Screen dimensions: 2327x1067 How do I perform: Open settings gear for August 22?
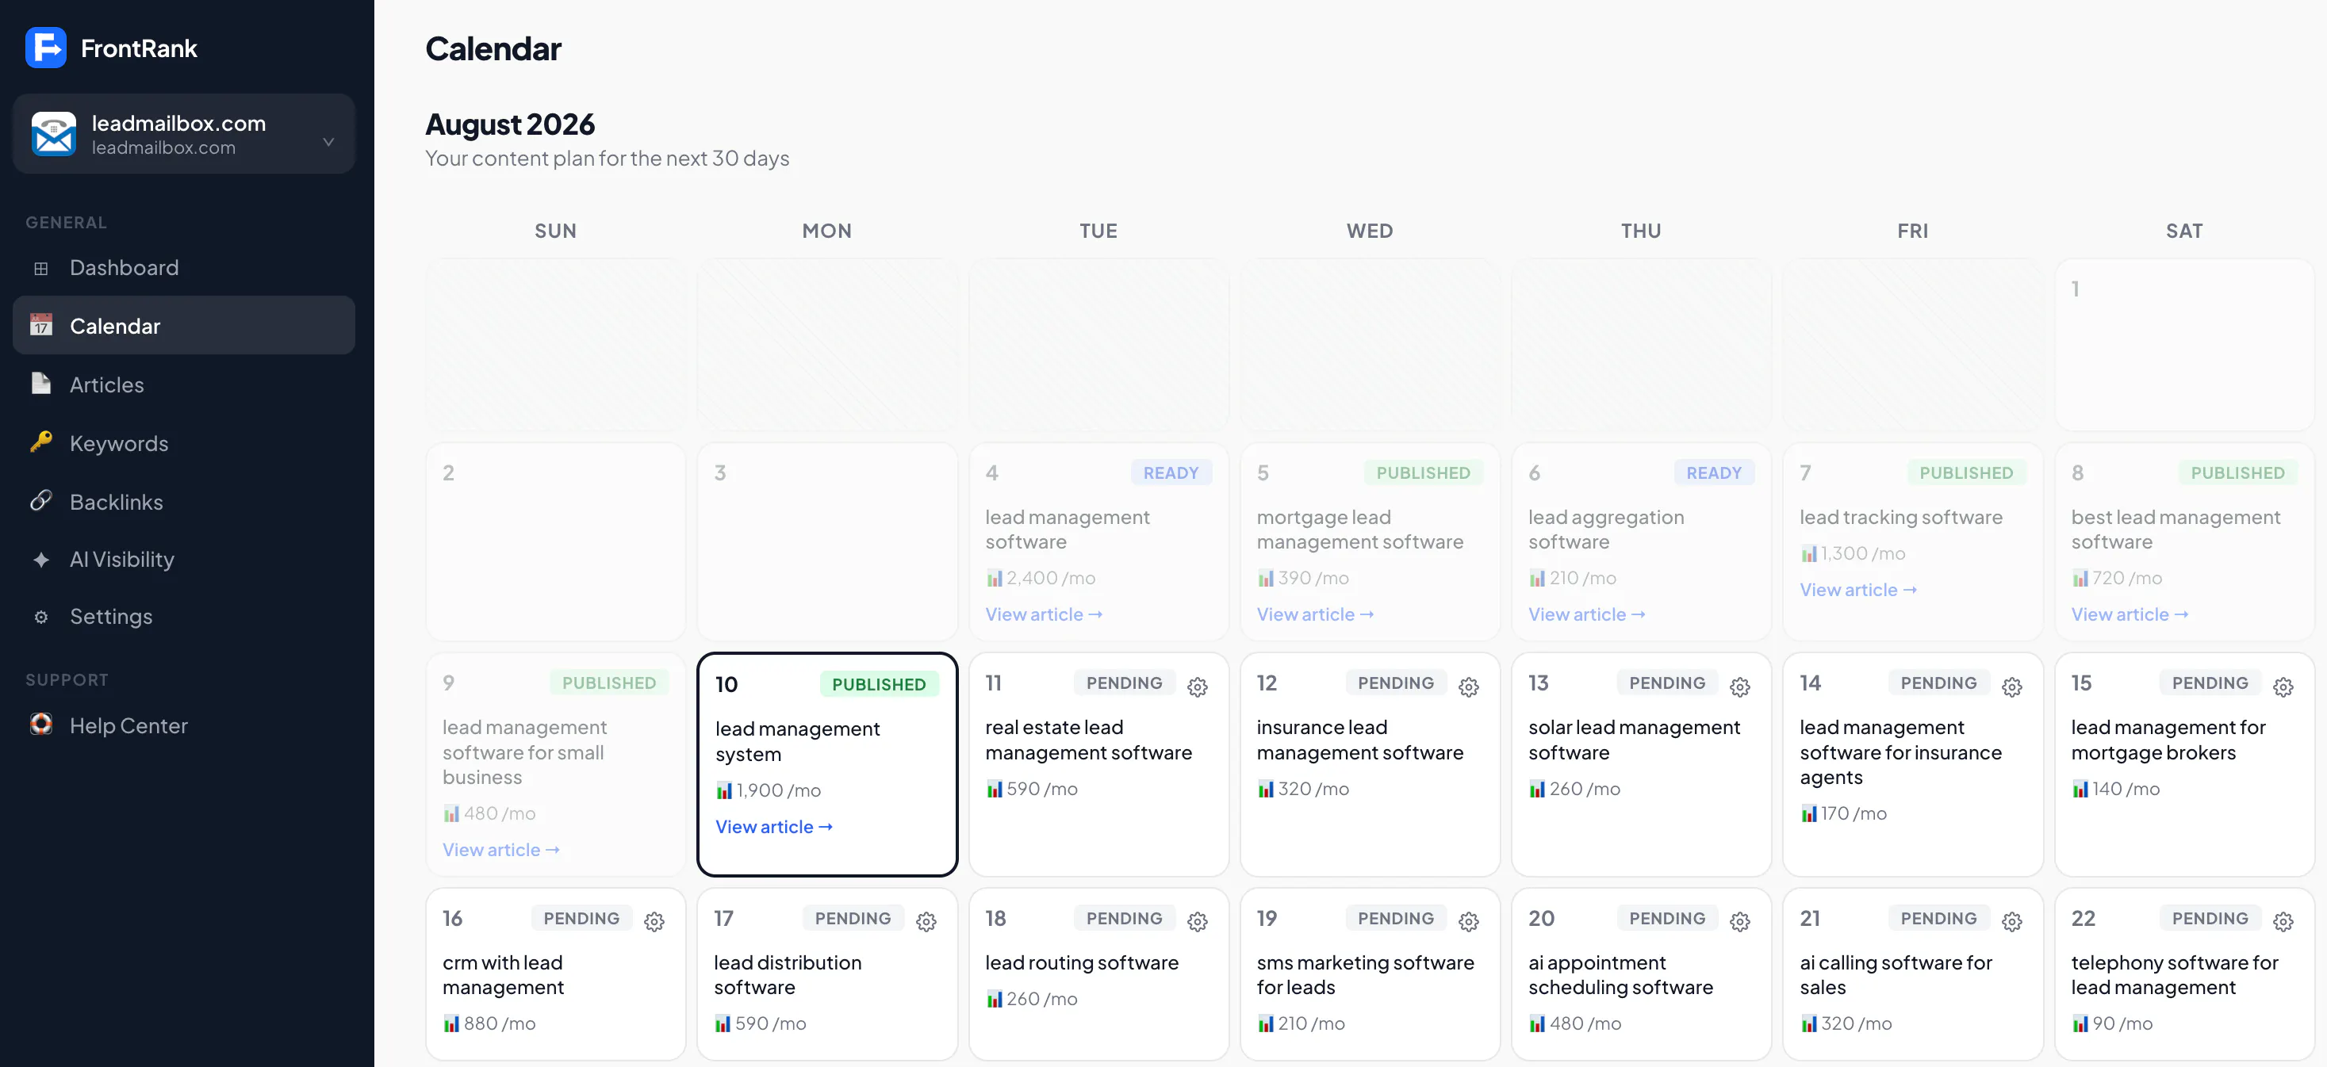[2283, 922]
